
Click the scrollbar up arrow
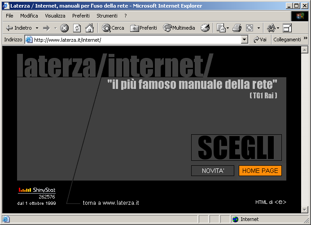click(x=304, y=49)
